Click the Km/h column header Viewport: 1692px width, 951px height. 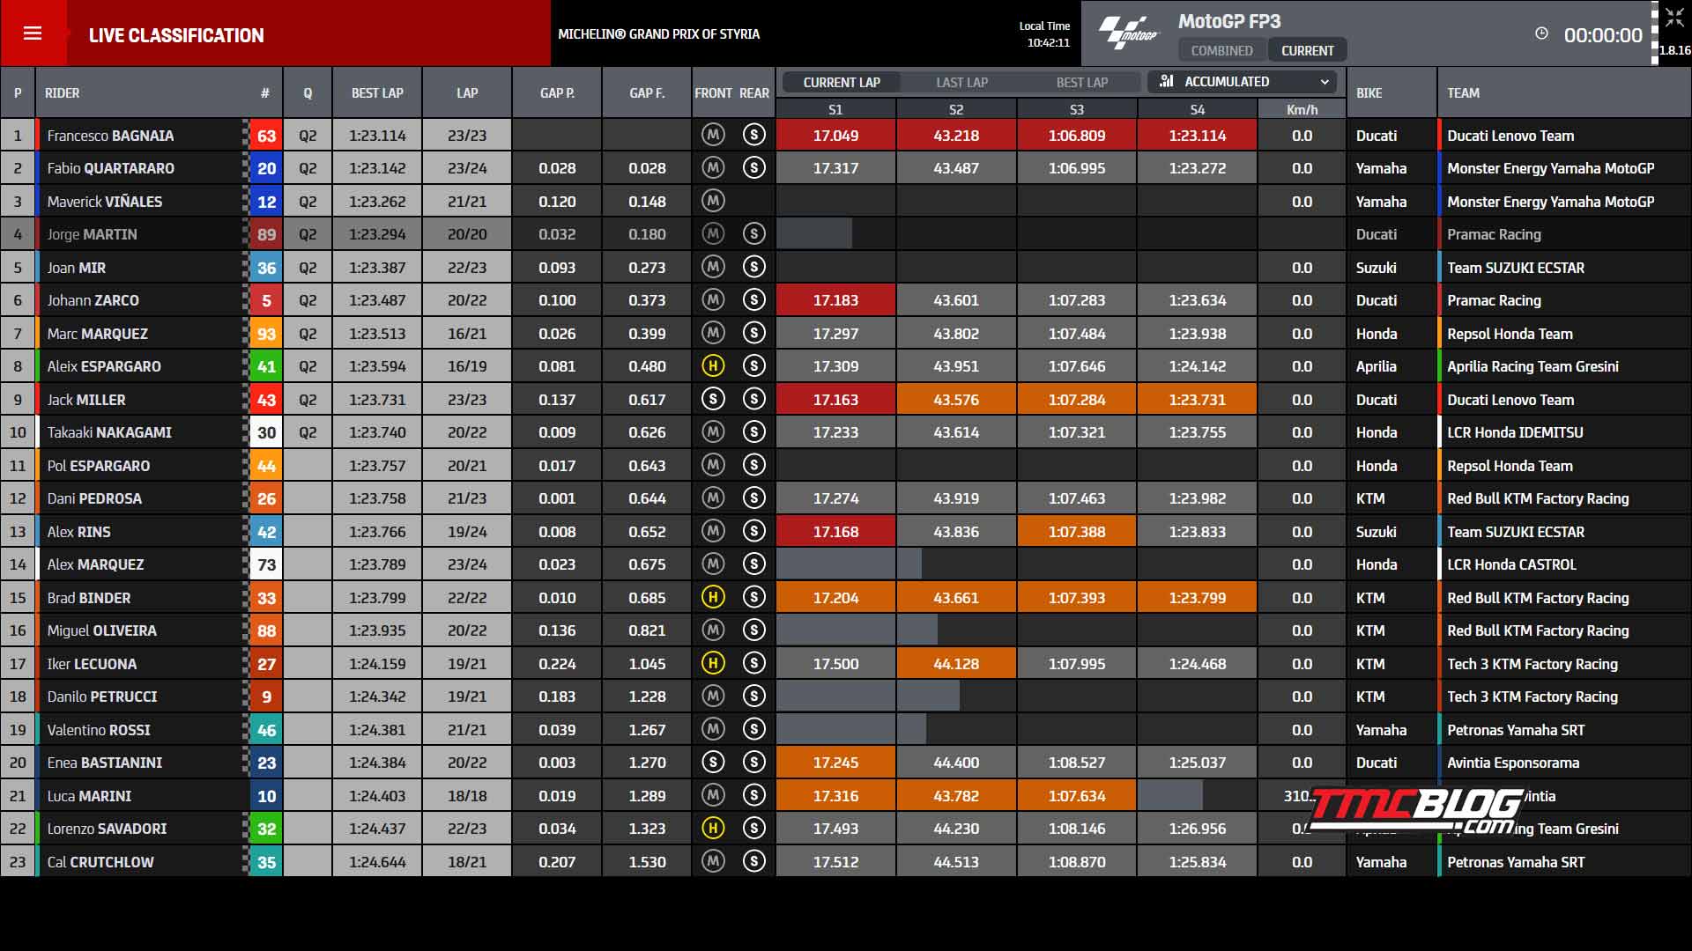tap(1302, 109)
